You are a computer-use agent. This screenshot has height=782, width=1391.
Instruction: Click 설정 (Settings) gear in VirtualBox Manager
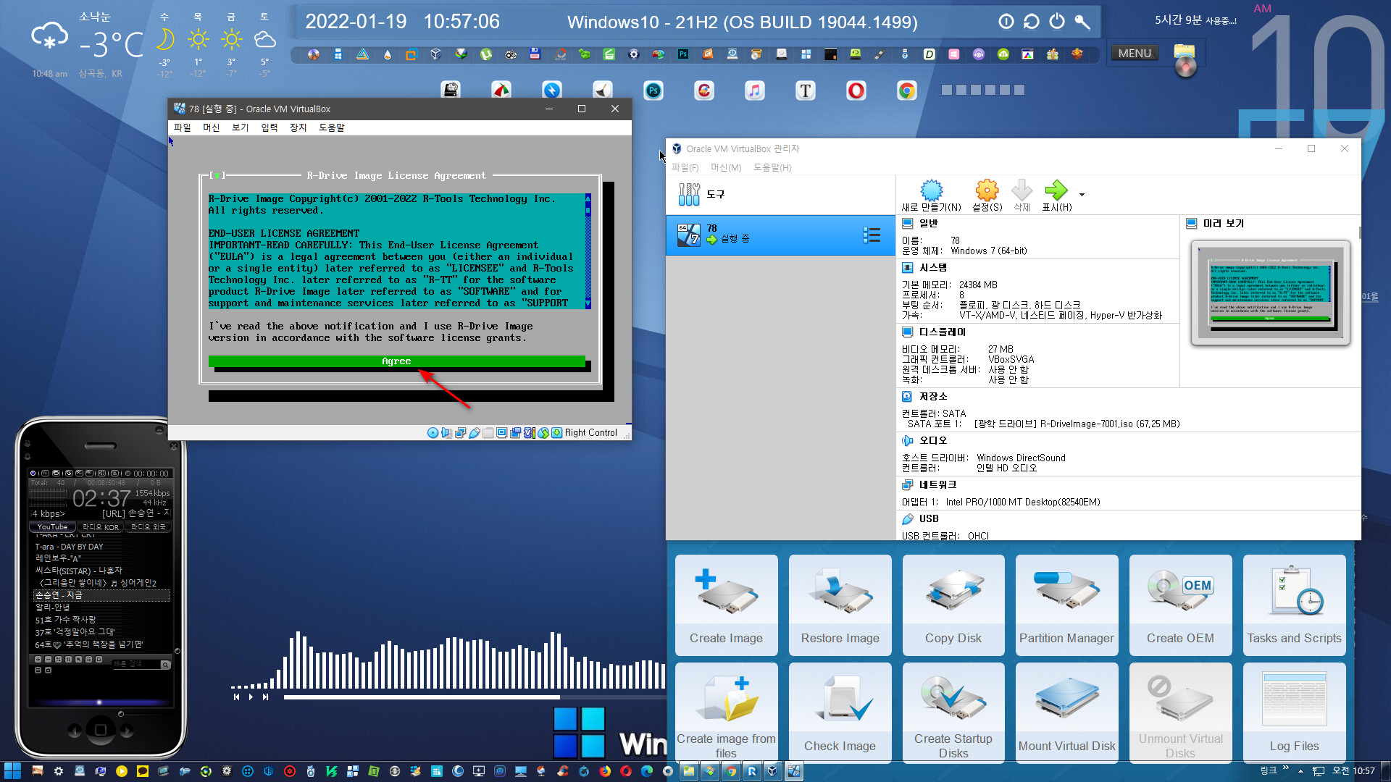click(x=987, y=195)
